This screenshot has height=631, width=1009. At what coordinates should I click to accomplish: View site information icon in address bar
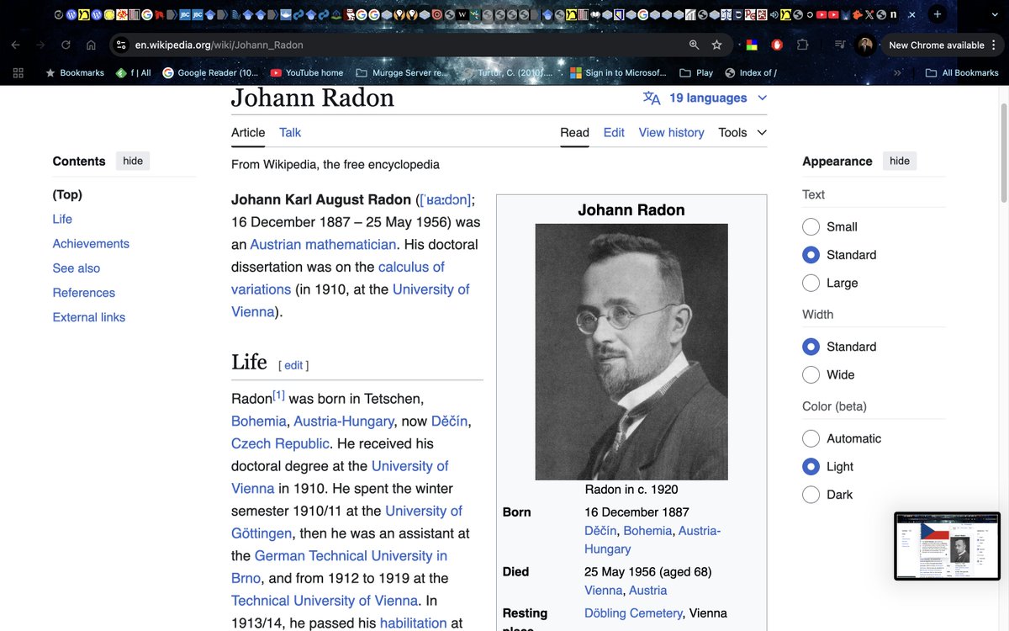121,45
